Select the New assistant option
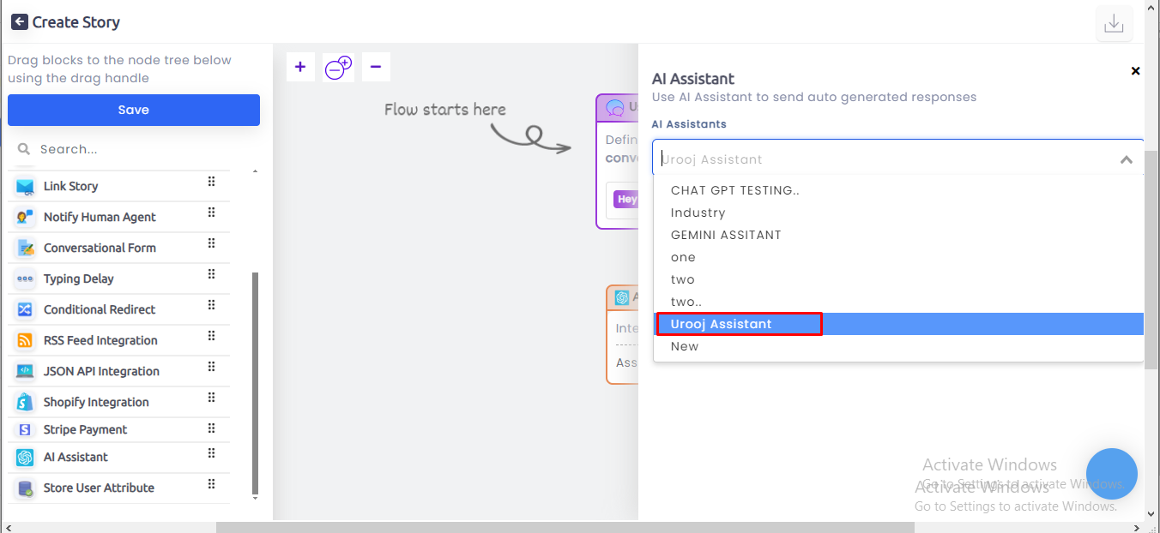Image resolution: width=1160 pixels, height=533 pixels. (x=685, y=346)
